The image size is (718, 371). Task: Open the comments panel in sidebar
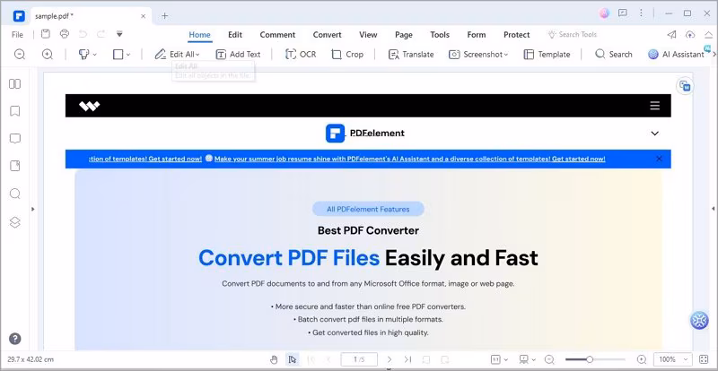pos(15,139)
